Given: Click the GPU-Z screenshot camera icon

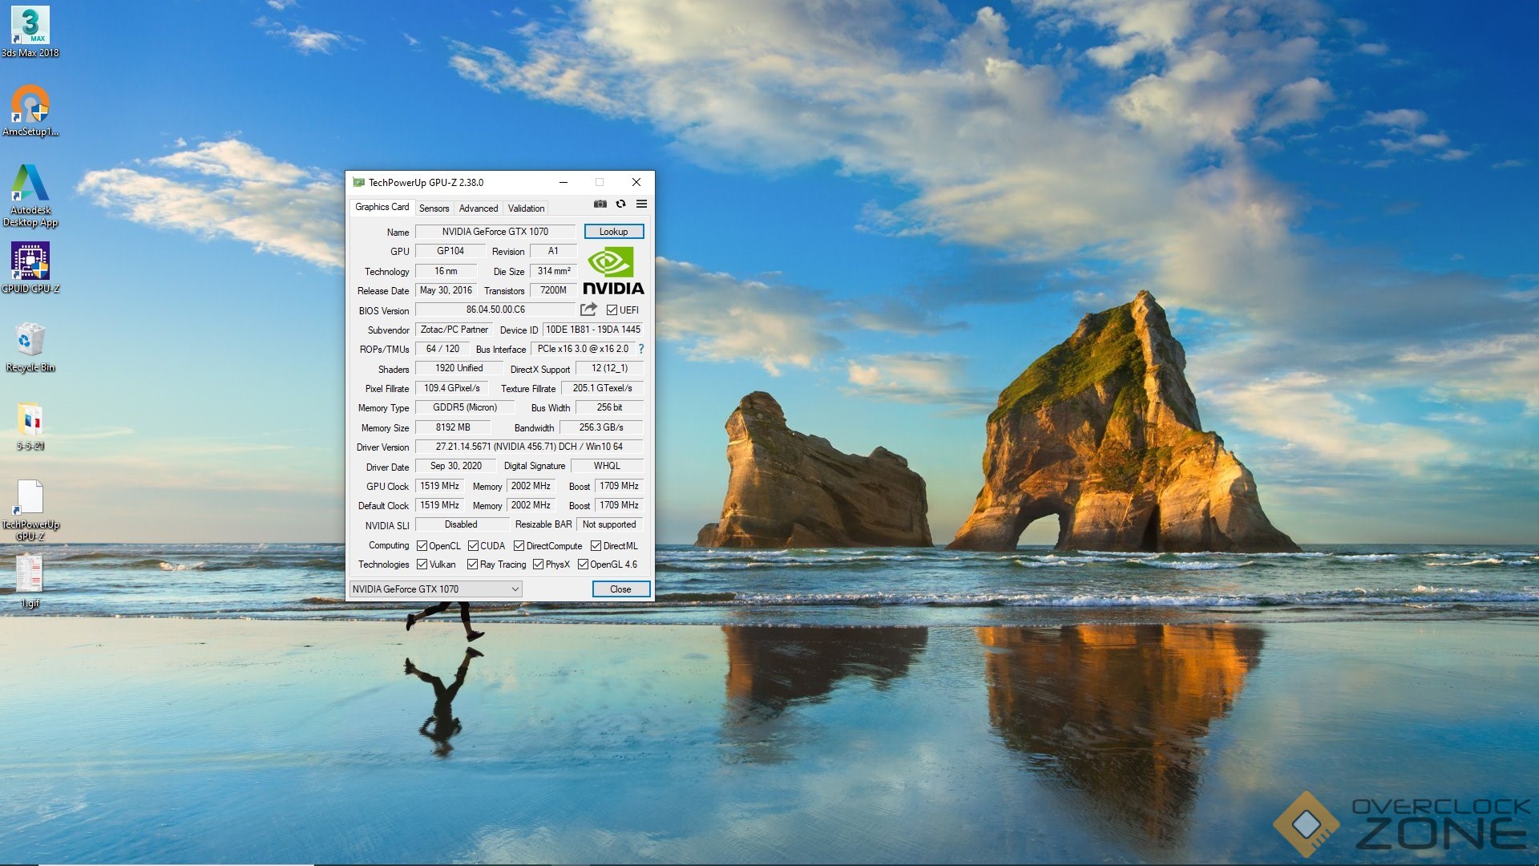Looking at the screenshot, I should tap(600, 204).
